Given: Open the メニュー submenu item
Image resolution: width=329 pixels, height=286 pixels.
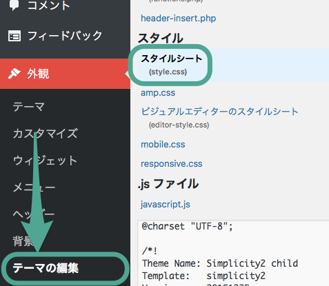Looking at the screenshot, I should click(34, 187).
